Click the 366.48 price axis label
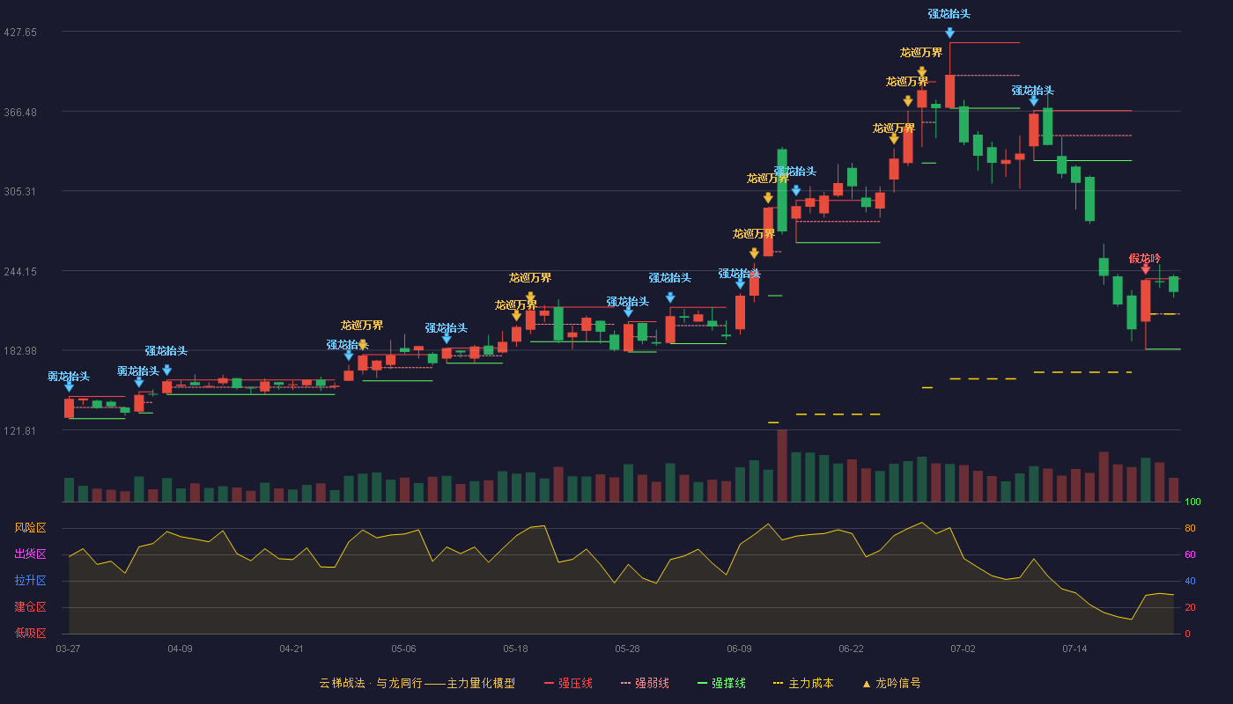The width and height of the screenshot is (1233, 704). [x=20, y=112]
